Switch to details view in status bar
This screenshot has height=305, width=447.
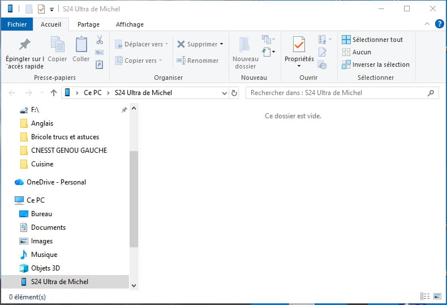pyautogui.click(x=424, y=297)
